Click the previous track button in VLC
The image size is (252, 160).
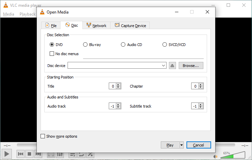[x=21, y=154]
